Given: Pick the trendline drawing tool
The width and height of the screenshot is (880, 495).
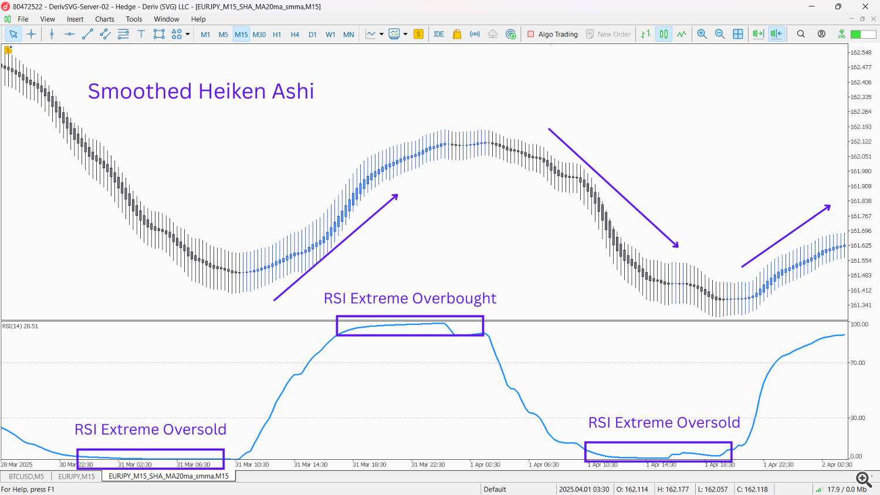Looking at the screenshot, I should coord(87,34).
